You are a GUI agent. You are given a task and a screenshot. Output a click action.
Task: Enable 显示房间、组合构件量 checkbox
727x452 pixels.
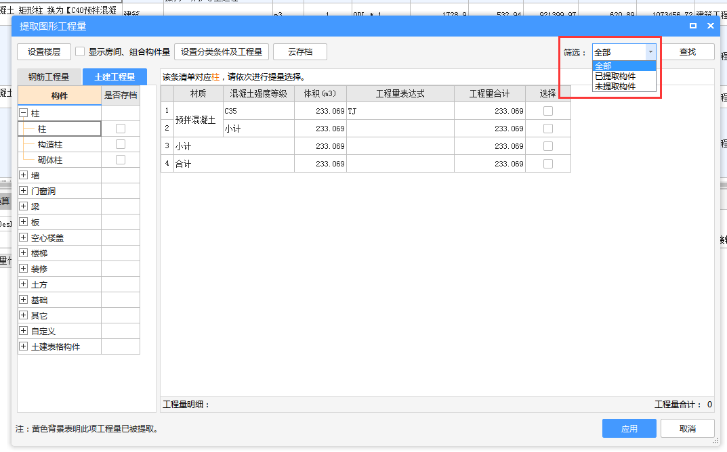(x=80, y=51)
